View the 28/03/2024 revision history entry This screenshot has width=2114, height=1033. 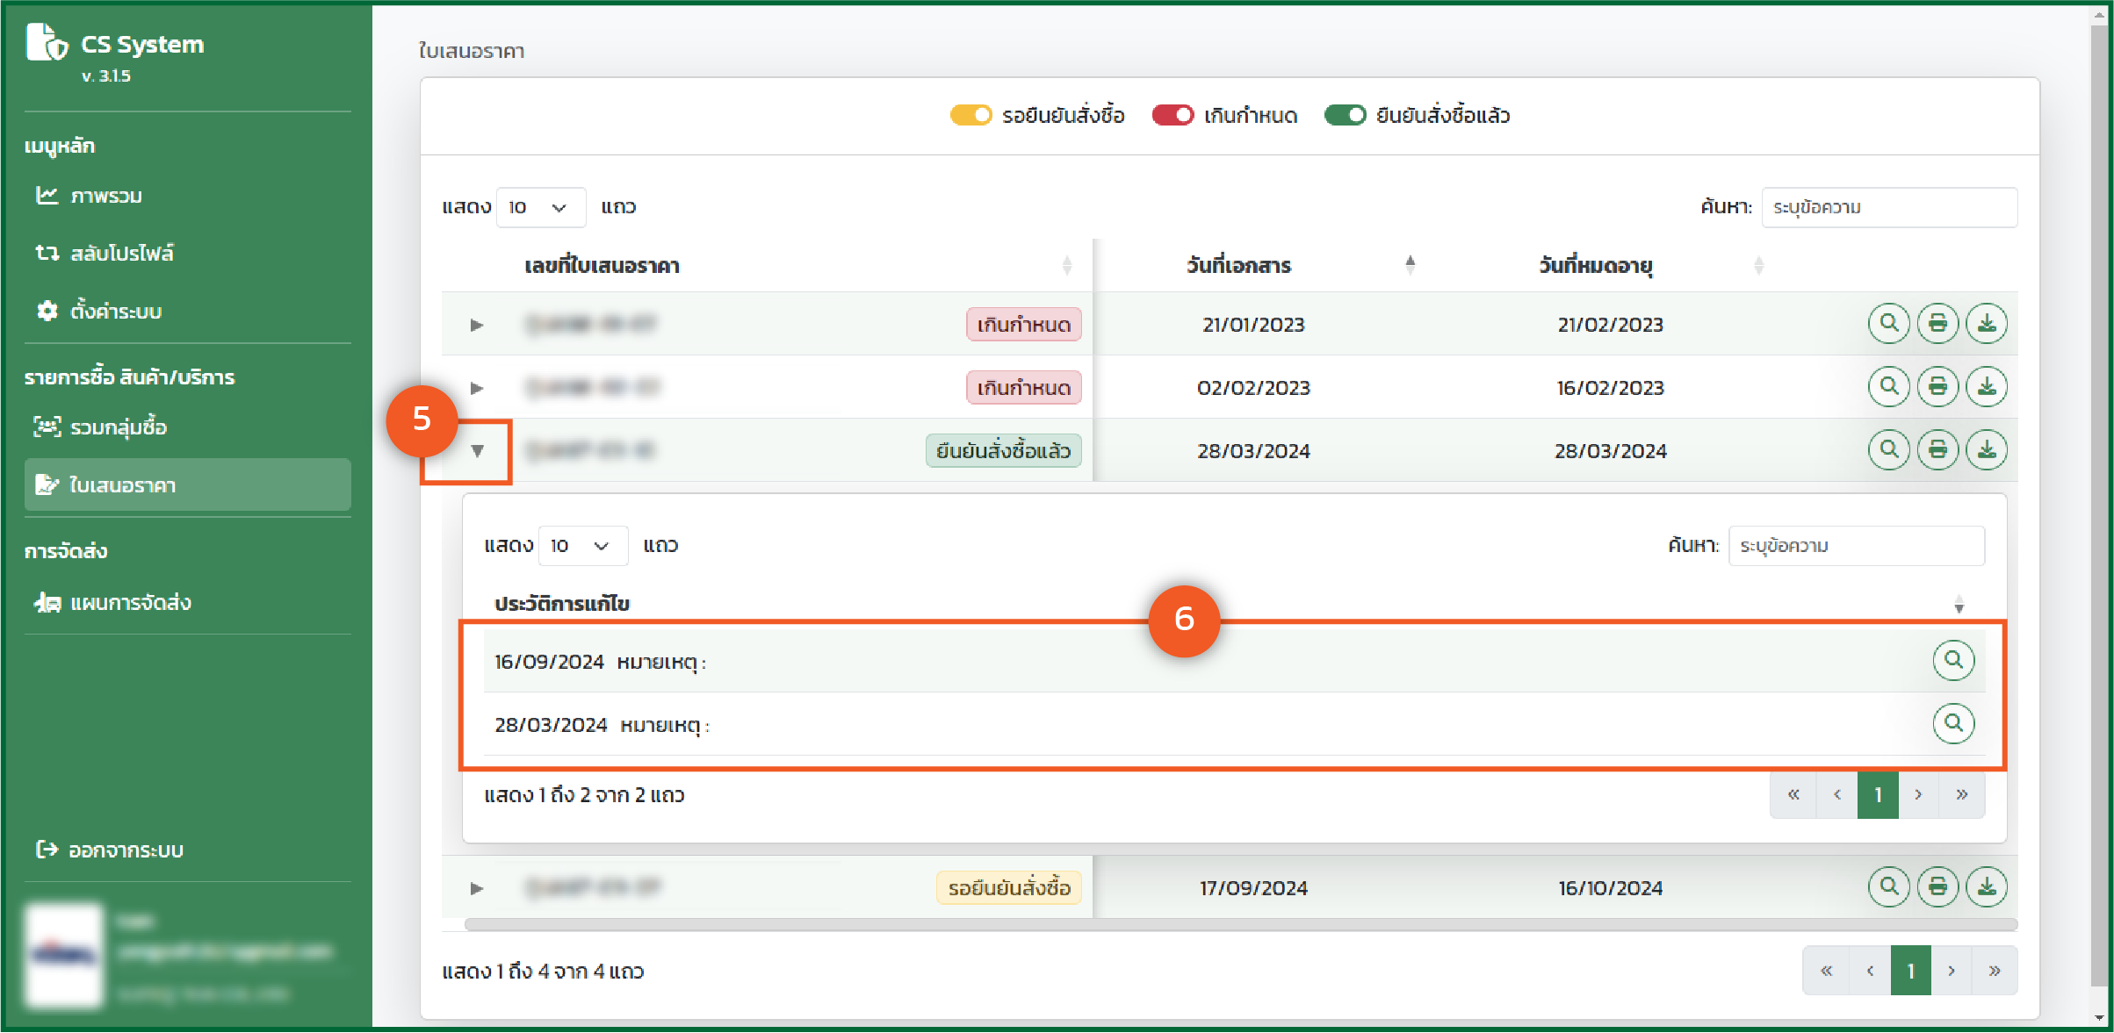(x=1953, y=723)
